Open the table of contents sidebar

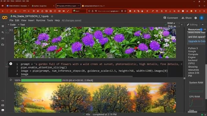3,26
